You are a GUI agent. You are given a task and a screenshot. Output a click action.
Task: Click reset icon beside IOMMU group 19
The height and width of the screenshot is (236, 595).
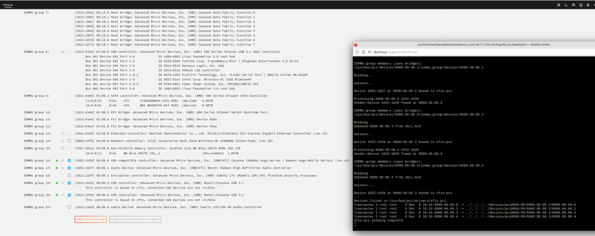(x=62, y=183)
